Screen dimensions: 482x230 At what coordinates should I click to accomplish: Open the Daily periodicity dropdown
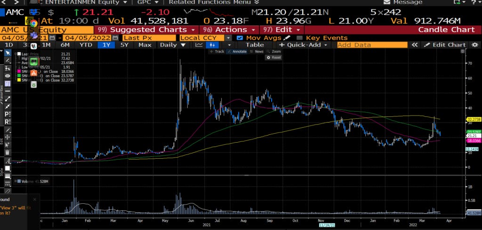(172, 45)
